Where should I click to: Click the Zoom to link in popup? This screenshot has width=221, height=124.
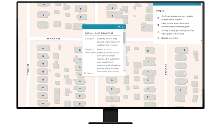point(89,73)
